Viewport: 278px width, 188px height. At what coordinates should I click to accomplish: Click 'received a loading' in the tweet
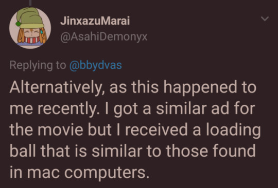[x=193, y=130]
